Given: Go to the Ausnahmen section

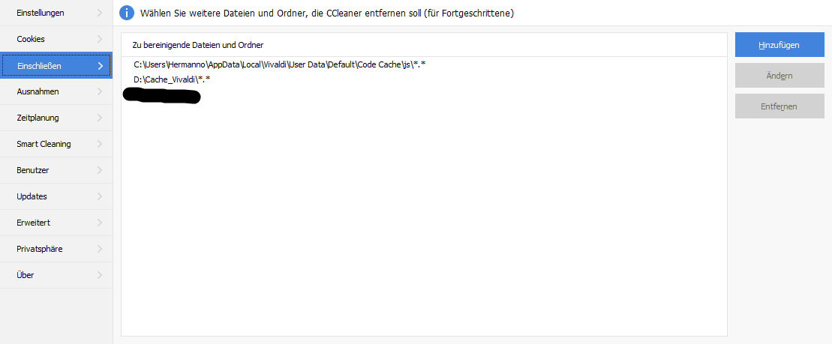Looking at the screenshot, I should [x=56, y=91].
